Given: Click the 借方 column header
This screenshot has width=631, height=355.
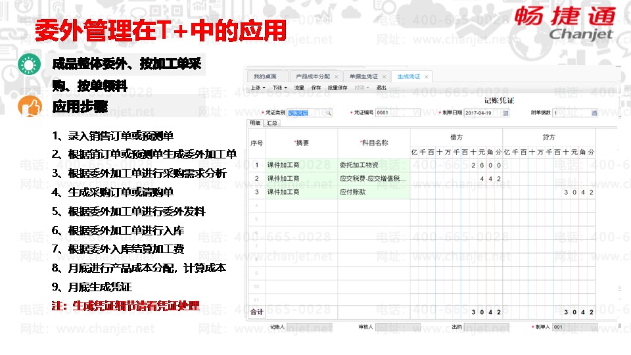Looking at the screenshot, I should (x=456, y=137).
